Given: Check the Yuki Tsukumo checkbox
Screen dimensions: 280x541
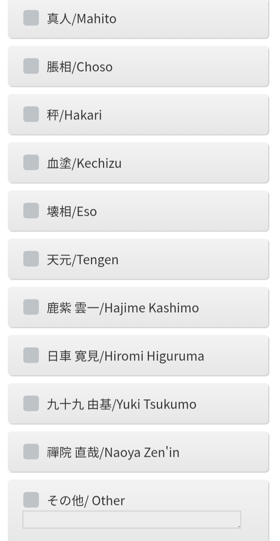Looking at the screenshot, I should tap(31, 404).
